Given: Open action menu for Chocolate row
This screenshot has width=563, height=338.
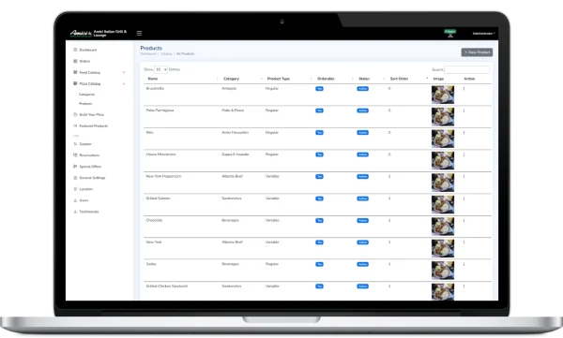Looking at the screenshot, I should coord(464,220).
